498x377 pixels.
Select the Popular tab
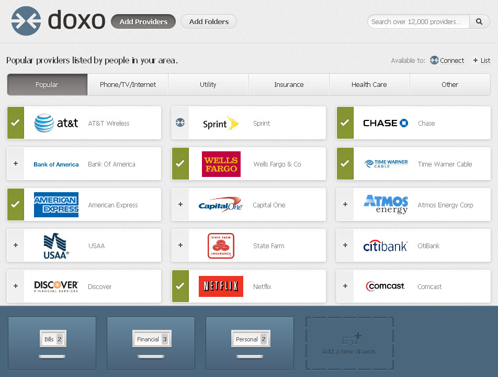(47, 84)
